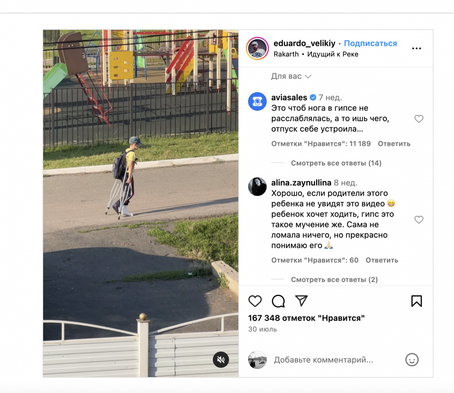Like the alina.zaynullina comment

[419, 220]
